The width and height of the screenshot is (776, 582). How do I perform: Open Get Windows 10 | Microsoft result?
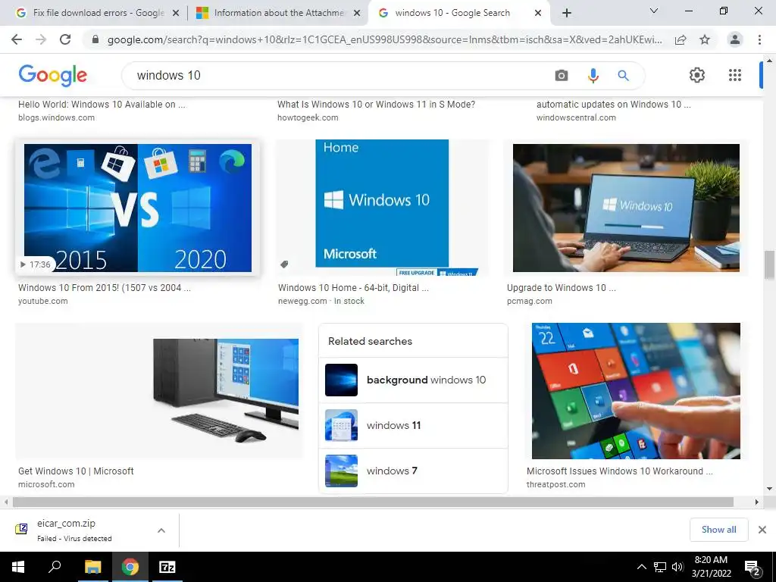(76, 471)
